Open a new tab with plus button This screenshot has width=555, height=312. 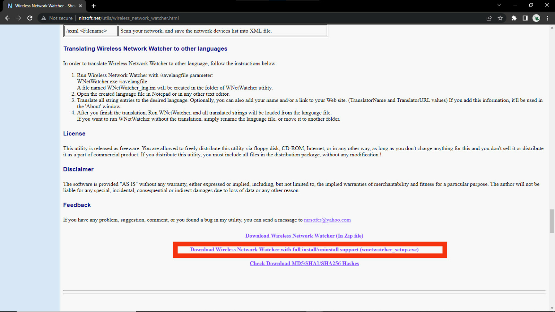94,6
